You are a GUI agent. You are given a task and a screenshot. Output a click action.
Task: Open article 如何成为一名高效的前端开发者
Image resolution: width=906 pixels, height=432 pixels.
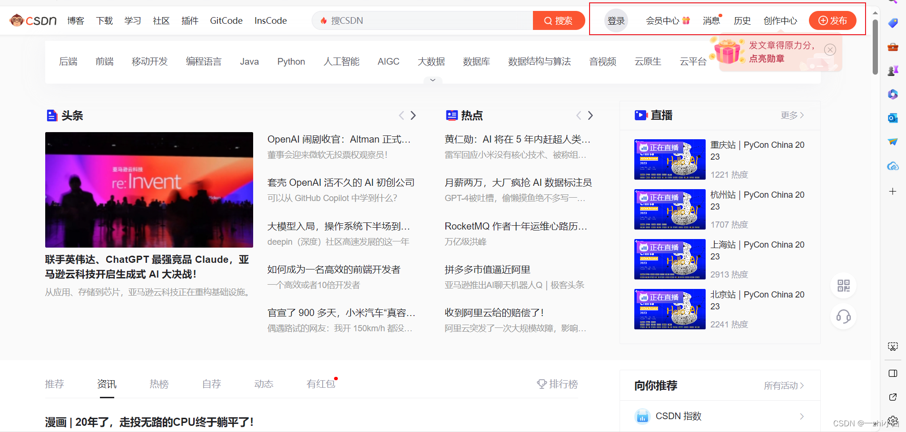coord(334,269)
